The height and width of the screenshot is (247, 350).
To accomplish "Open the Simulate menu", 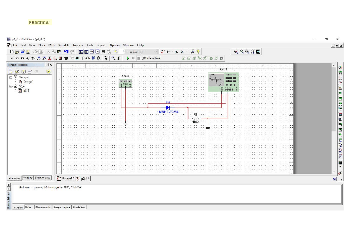I will [x=64, y=45].
